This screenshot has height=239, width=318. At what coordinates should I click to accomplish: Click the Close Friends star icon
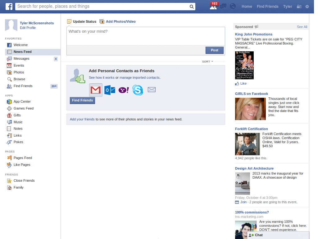9,181
